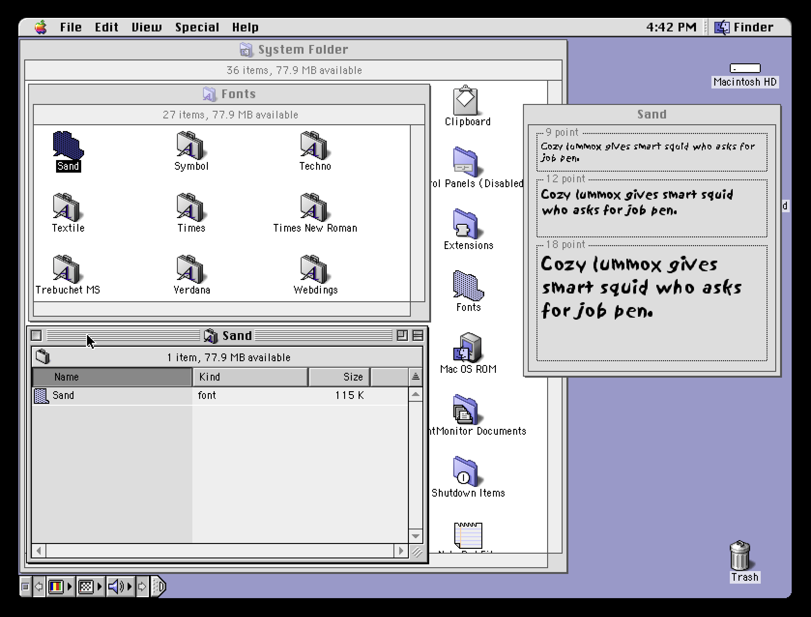
Task: Select the Webdings font suitcase icon
Action: (x=315, y=268)
